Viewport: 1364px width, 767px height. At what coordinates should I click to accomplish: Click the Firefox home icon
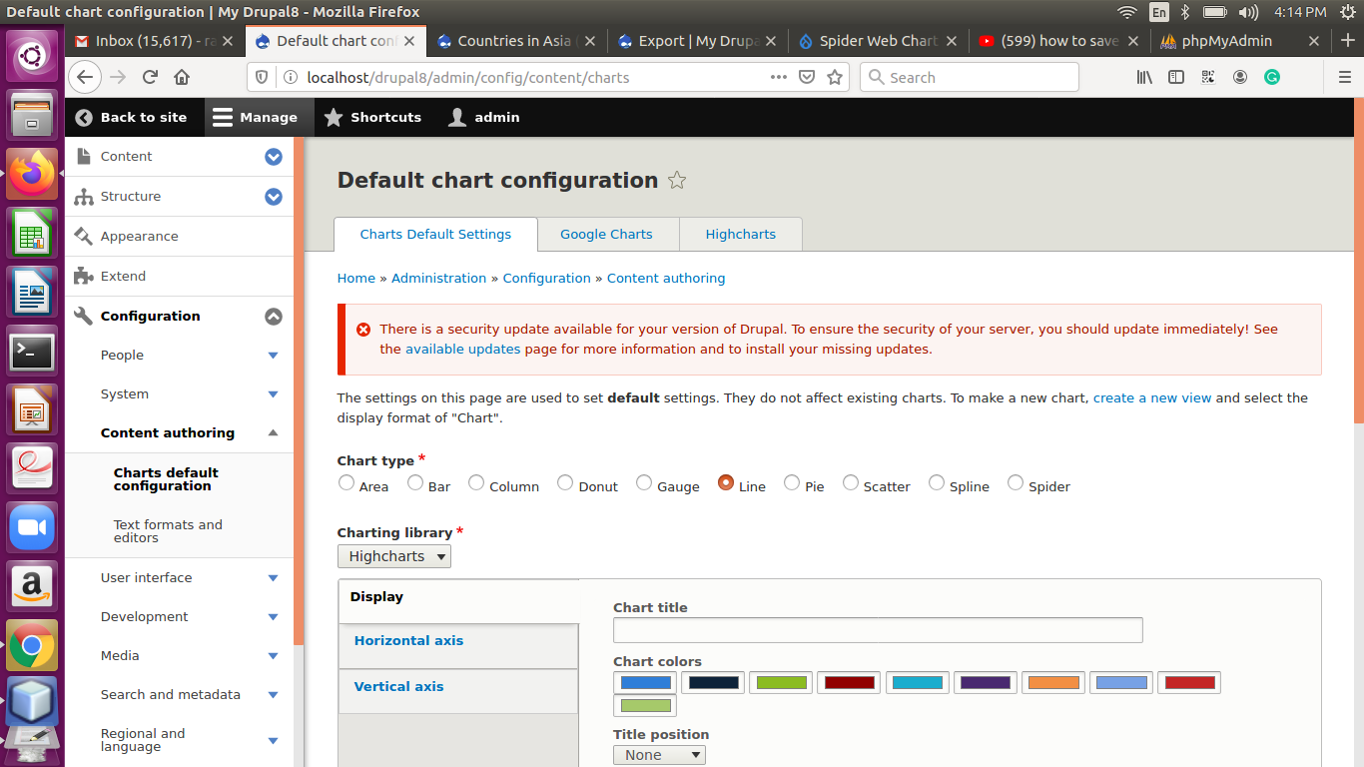[x=182, y=77]
